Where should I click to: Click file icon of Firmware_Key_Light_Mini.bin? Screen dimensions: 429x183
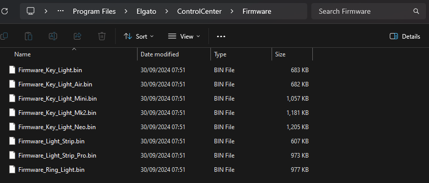[12, 98]
